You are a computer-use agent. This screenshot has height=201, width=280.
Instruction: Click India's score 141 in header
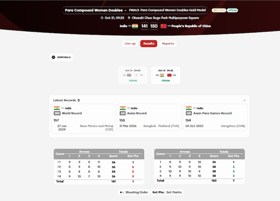point(144,26)
